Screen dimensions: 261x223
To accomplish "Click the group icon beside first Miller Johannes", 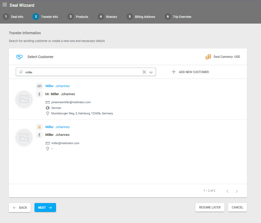I will 39,86.
